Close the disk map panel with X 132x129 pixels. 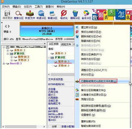(2, 23)
